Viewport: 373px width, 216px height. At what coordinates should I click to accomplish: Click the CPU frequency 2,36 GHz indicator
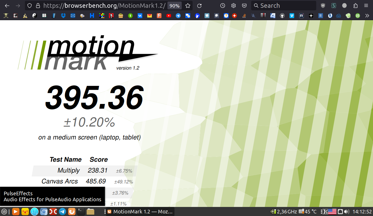click(284, 212)
